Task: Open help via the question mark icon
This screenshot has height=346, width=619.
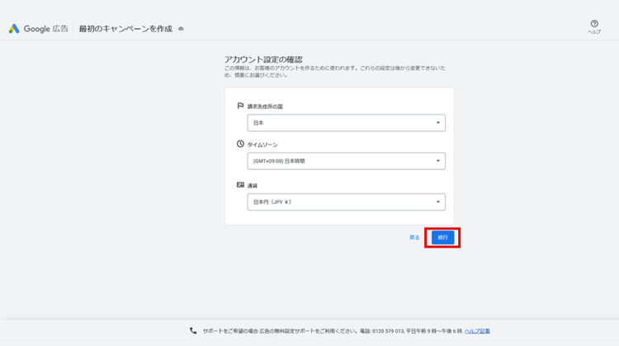Action: point(594,24)
